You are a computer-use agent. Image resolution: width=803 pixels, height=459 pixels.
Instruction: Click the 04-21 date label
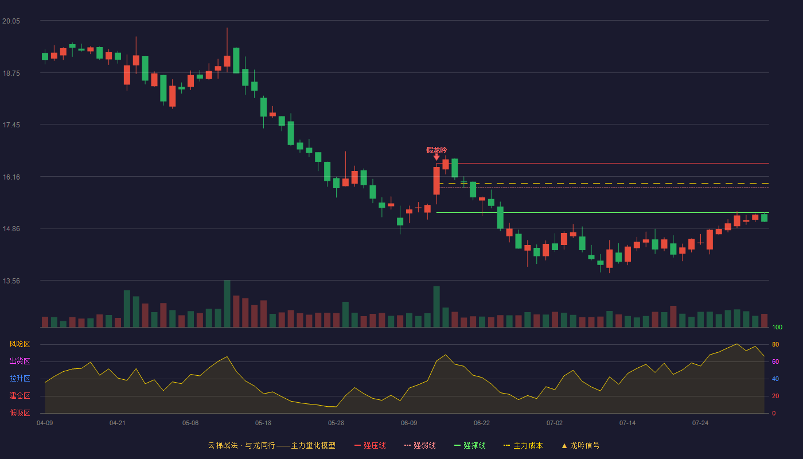(x=118, y=423)
